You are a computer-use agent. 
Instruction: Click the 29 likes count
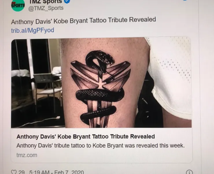pos(22,172)
